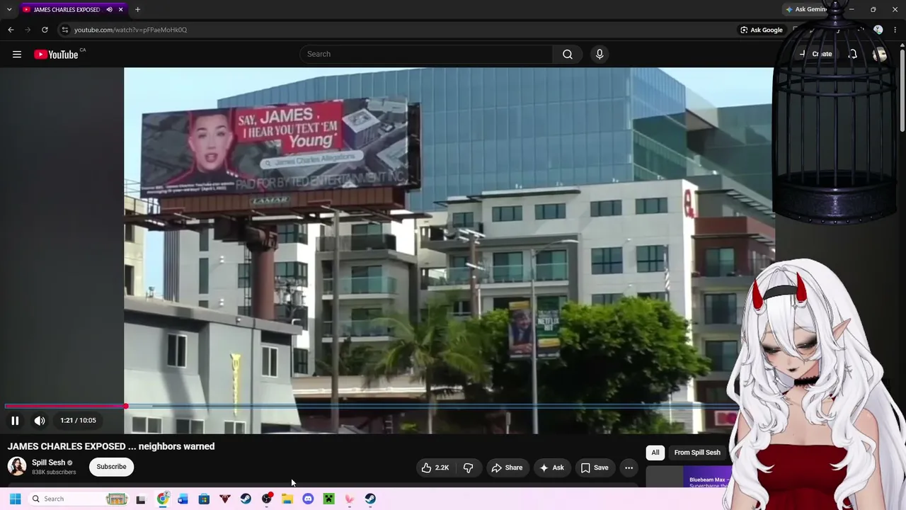Select the All filter chip
Image resolution: width=906 pixels, height=510 pixels.
(655, 453)
